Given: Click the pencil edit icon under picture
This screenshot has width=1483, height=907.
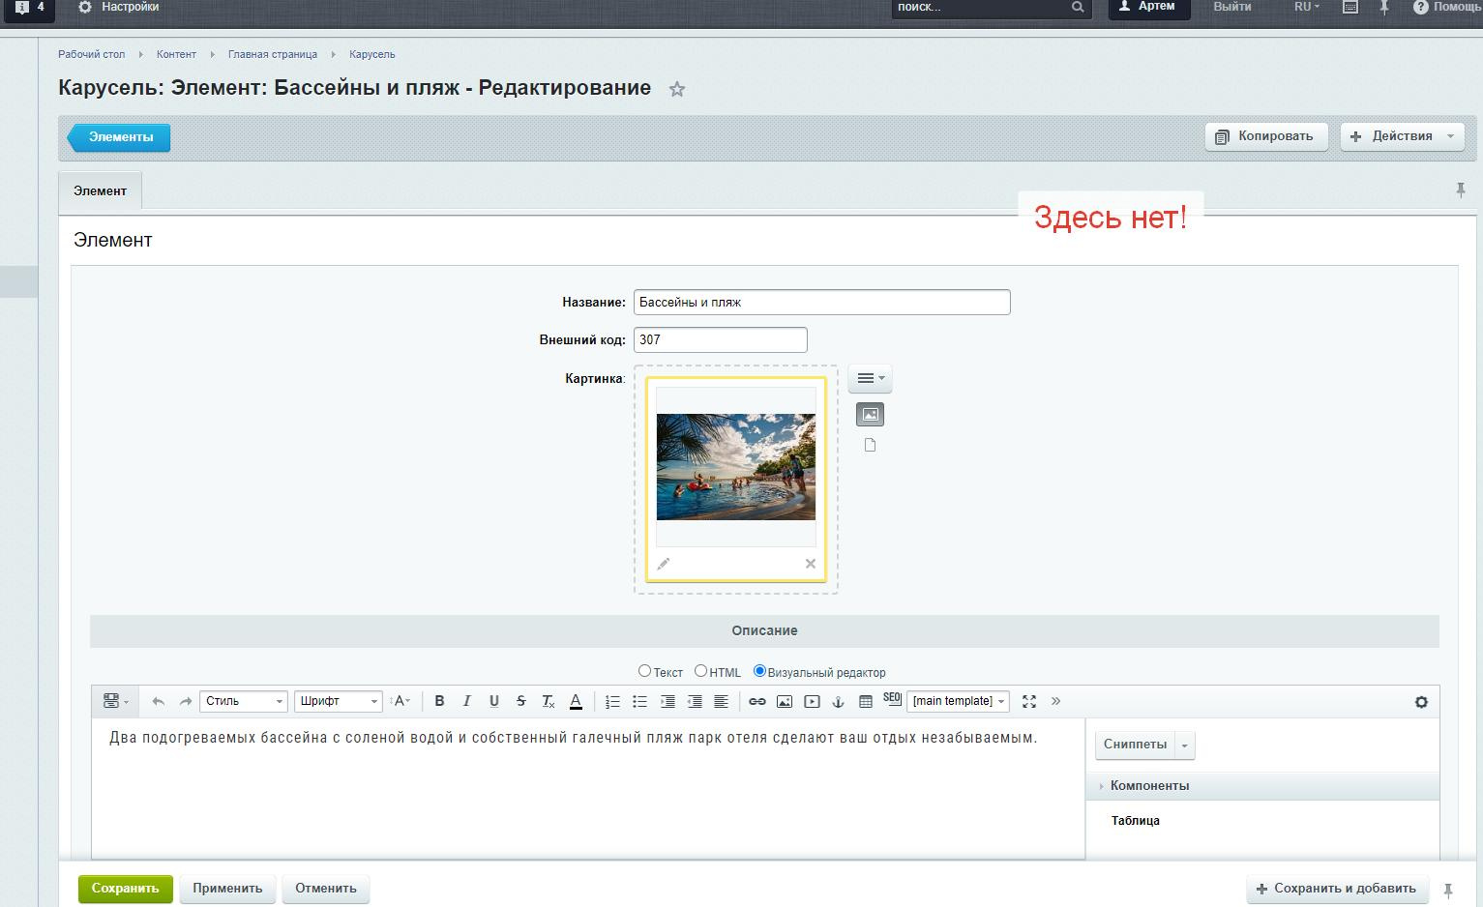Looking at the screenshot, I should click(x=664, y=564).
